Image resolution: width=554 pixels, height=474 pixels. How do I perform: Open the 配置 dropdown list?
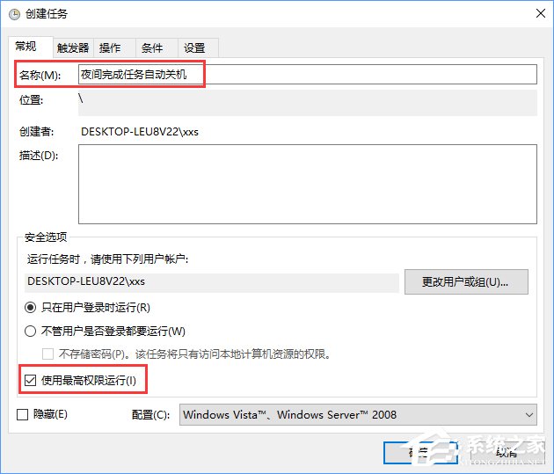[x=358, y=415]
